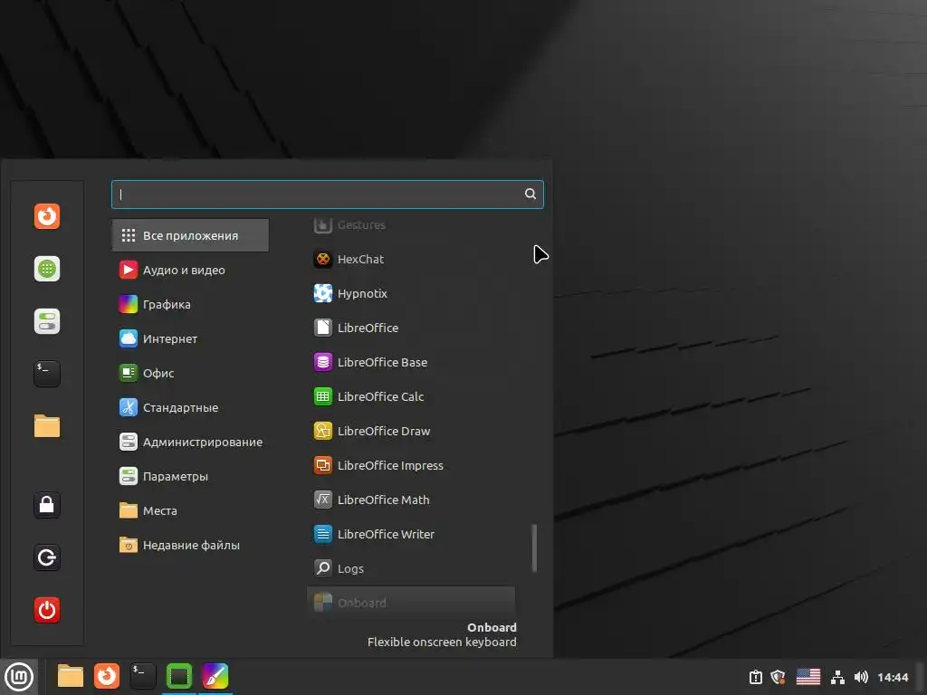Open Files folder icon in favorites sidebar
Viewport: 927px width, 695px height.
click(47, 426)
